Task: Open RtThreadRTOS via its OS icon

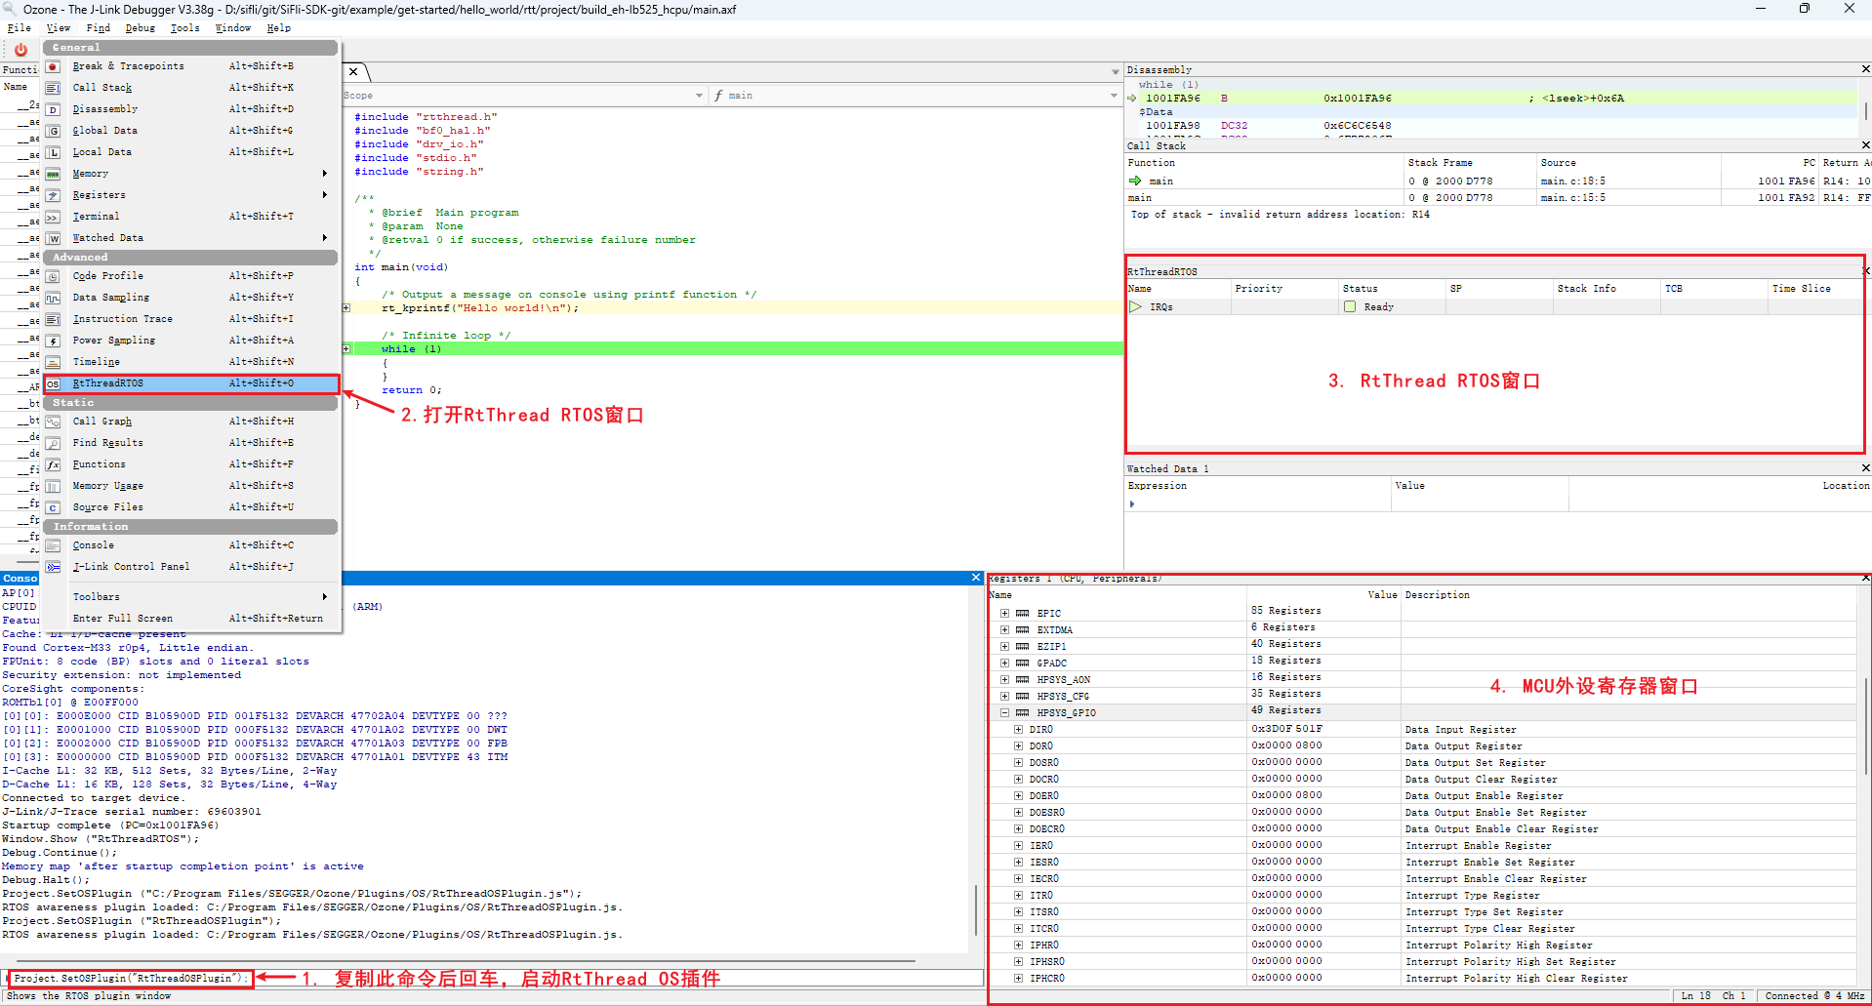Action: coord(54,383)
